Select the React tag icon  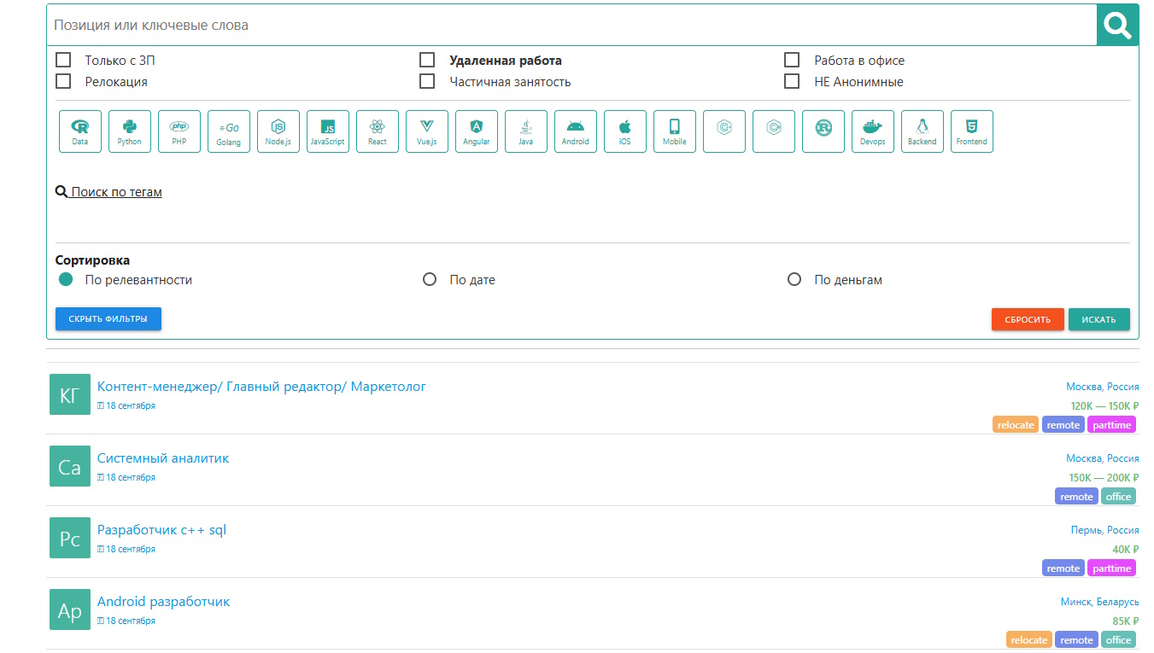[x=378, y=131]
